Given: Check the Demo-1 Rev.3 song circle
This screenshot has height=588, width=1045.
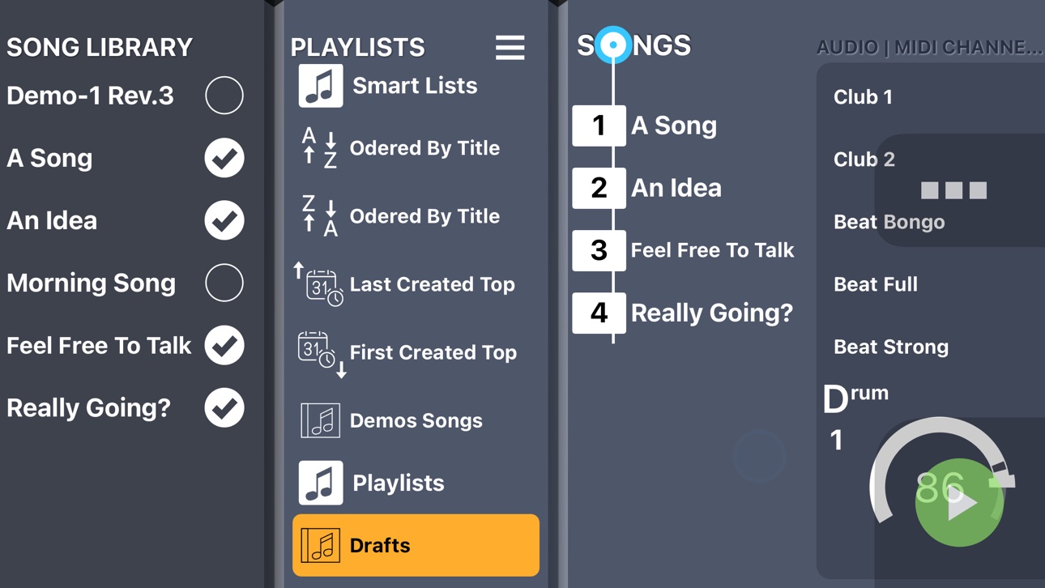Looking at the screenshot, I should tap(224, 96).
